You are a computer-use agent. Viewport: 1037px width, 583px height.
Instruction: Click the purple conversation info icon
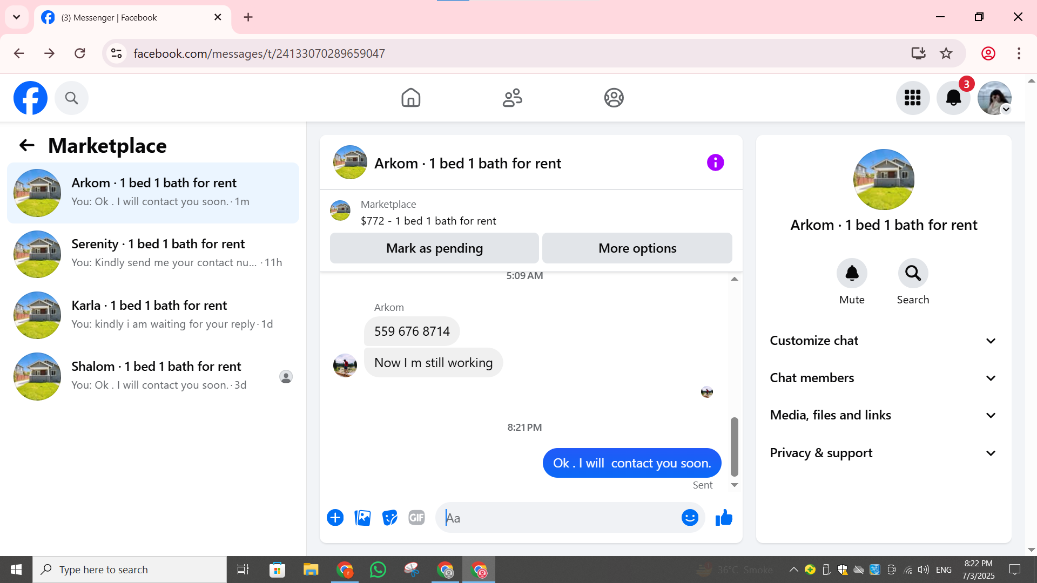[715, 162]
